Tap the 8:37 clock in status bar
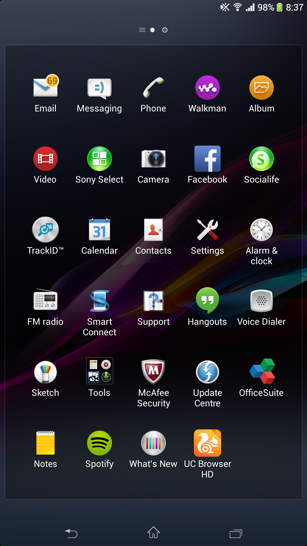This screenshot has height=546, width=307. 294,7
